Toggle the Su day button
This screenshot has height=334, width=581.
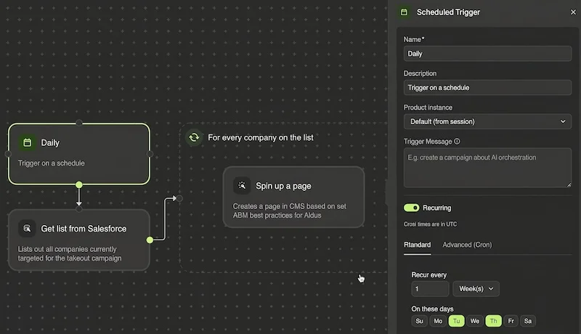click(x=419, y=321)
